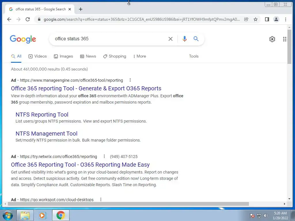This screenshot has width=295, height=221.
Task: Click the horizontal scrollbar thumb
Action: coord(128,204)
